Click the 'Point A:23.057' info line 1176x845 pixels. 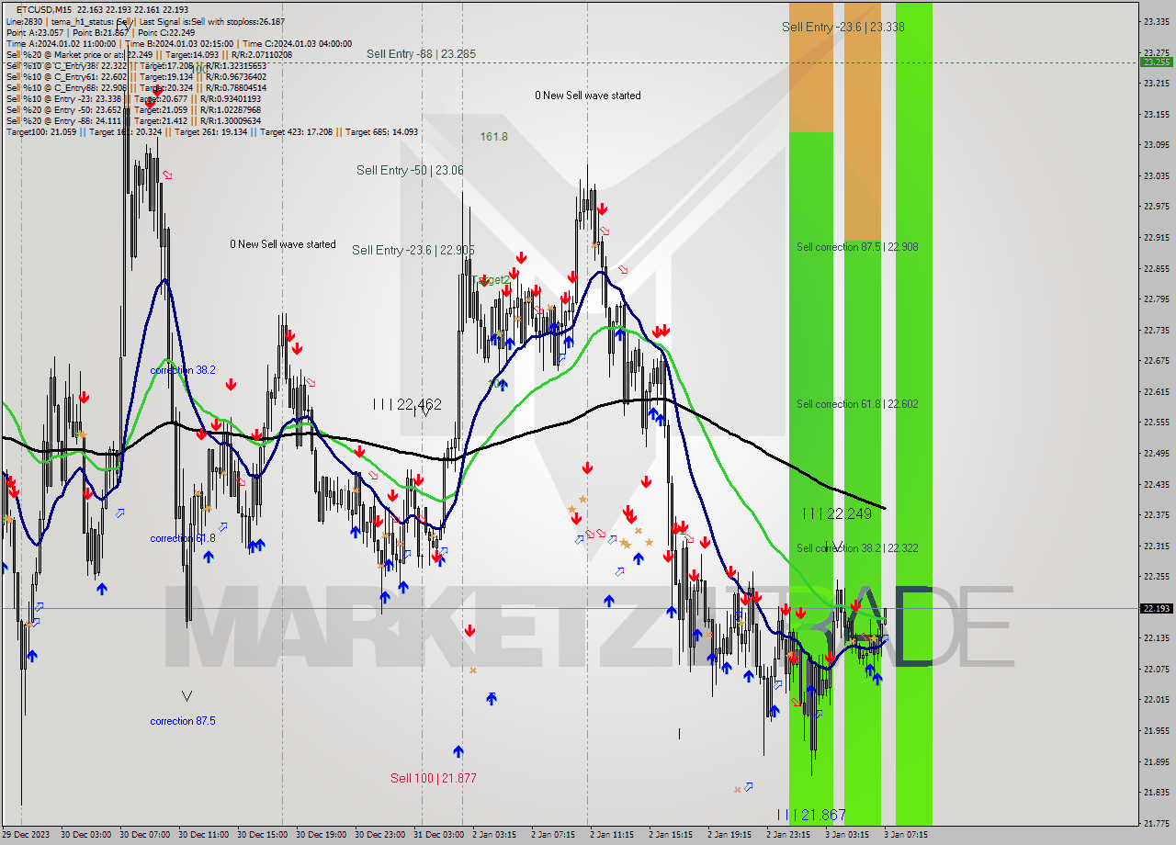coord(36,32)
